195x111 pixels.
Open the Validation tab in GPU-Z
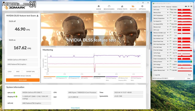coord(174,7)
